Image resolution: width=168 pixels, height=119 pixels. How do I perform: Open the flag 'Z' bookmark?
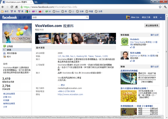(41, 11)
